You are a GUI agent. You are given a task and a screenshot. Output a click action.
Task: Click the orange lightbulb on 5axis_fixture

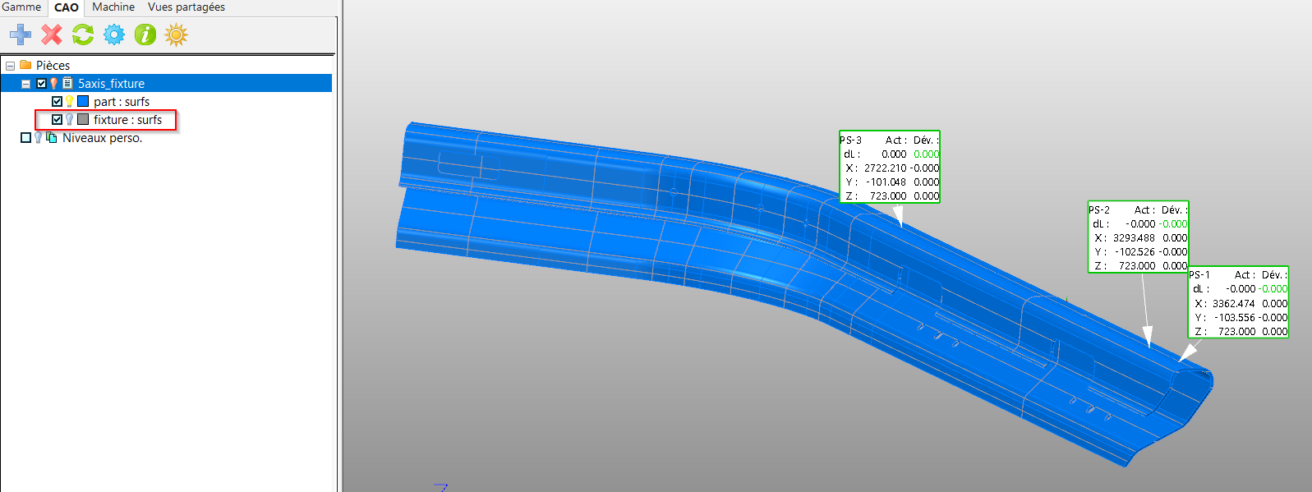pos(54,84)
